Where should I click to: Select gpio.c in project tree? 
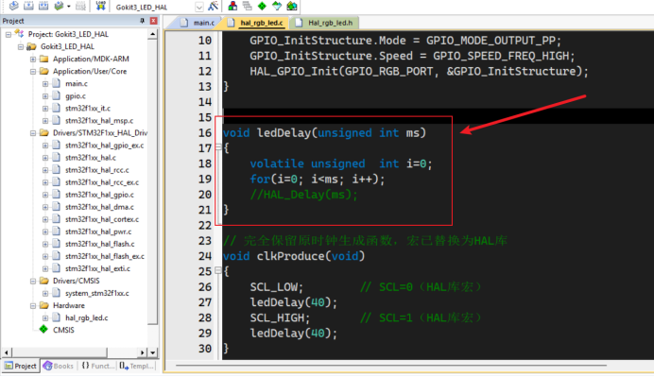pyautogui.click(x=76, y=96)
